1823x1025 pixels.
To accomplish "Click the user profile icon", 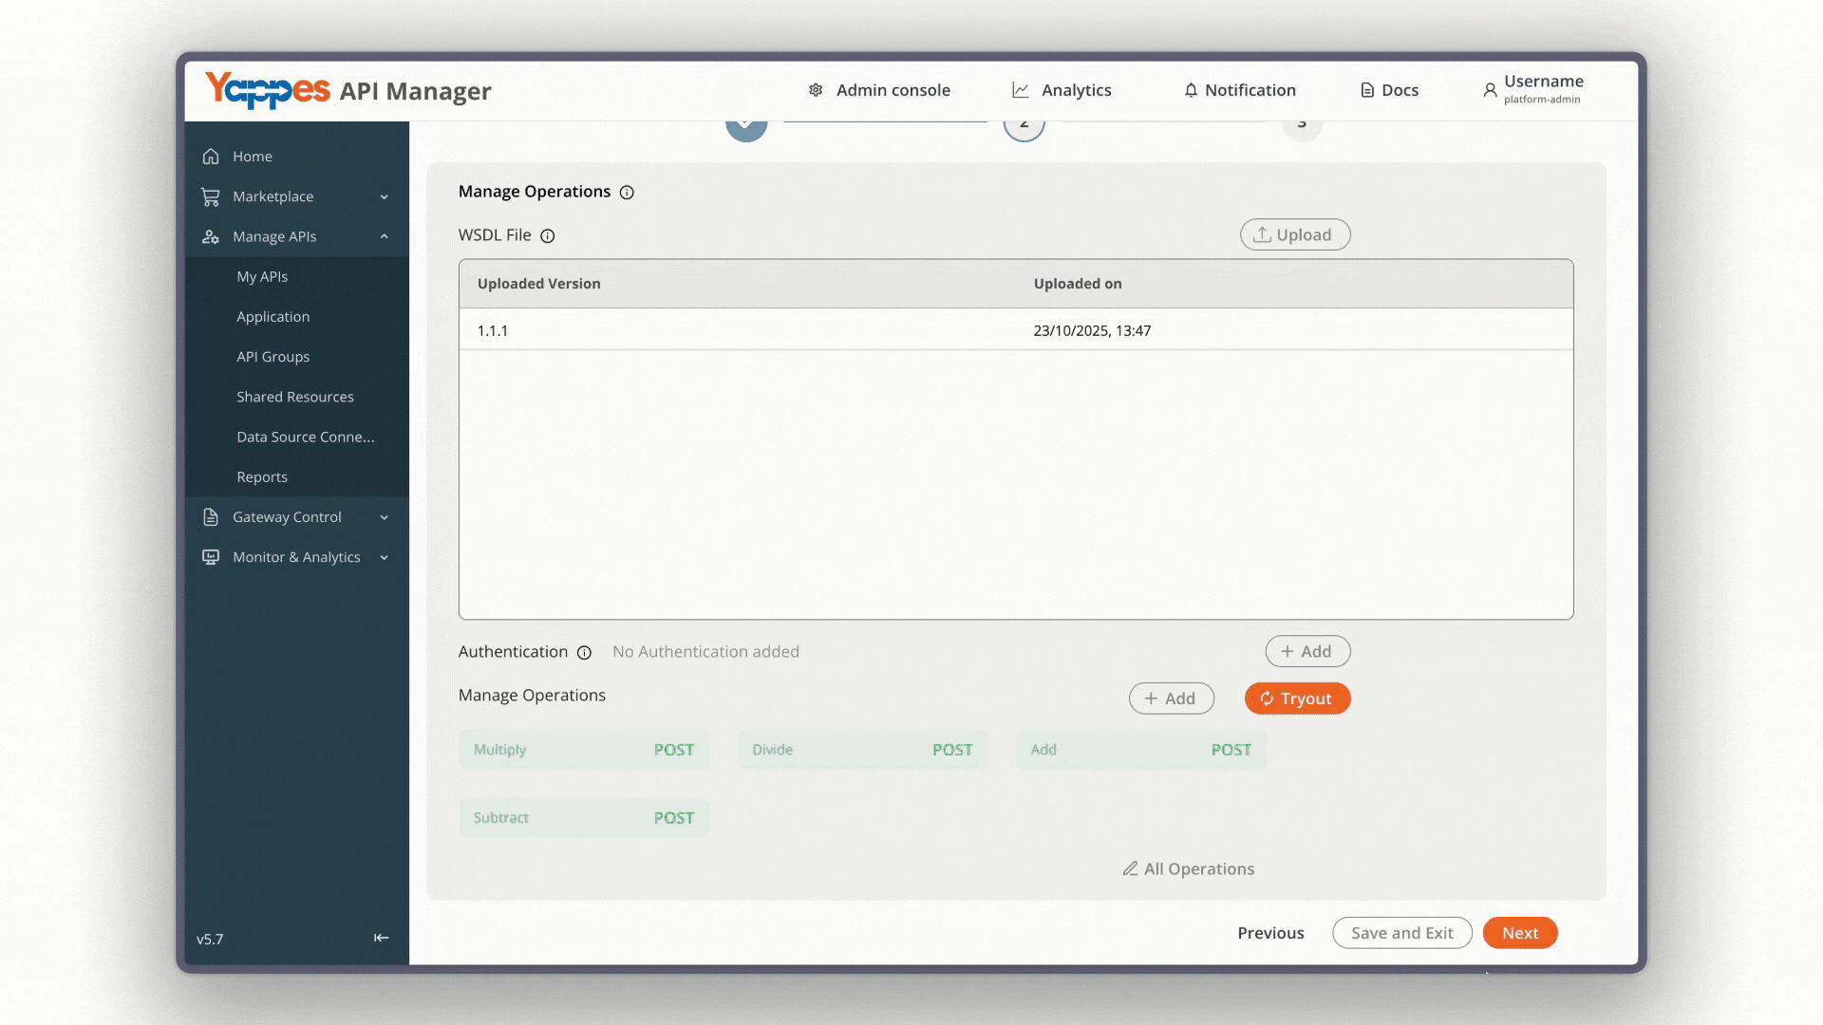I will [x=1490, y=90].
